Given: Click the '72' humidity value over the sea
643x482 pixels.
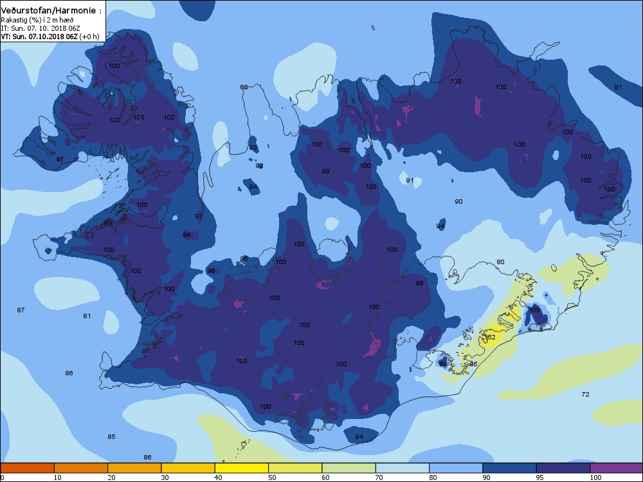Looking at the screenshot, I should pos(585,395).
